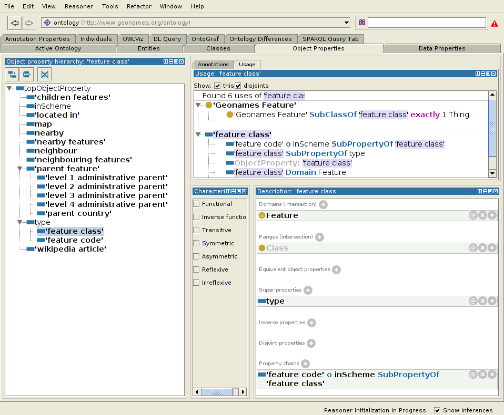Open the ontology URL dropdown
Image resolution: width=504 pixels, height=415 pixels.
346,23
